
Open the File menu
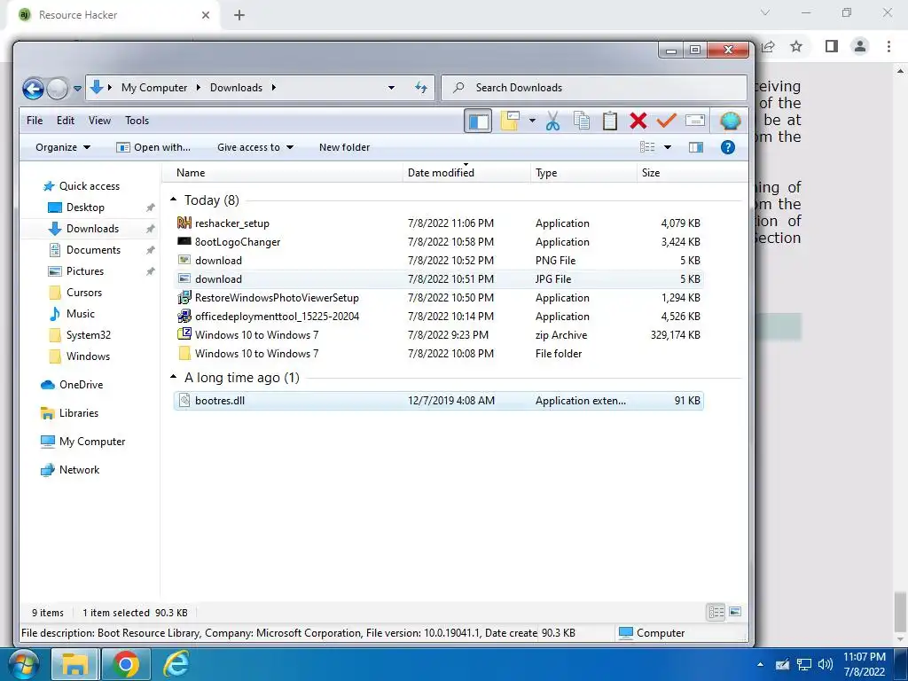coord(35,121)
